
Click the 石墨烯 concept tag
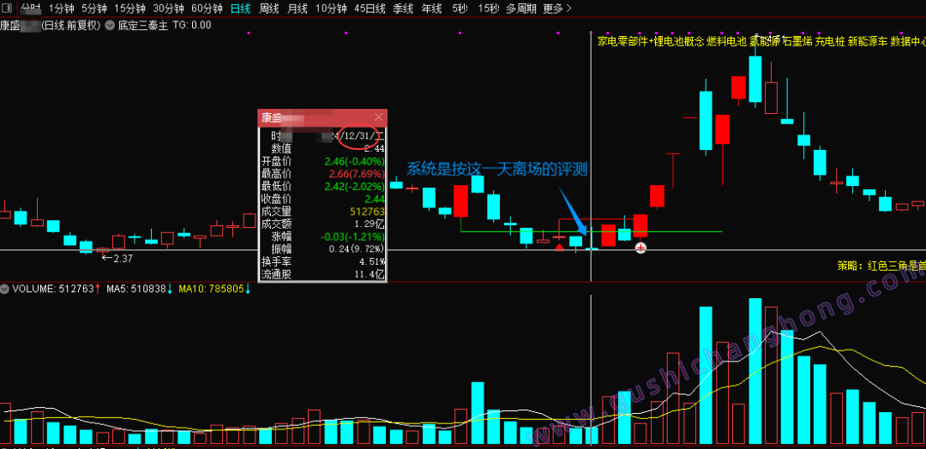(797, 41)
